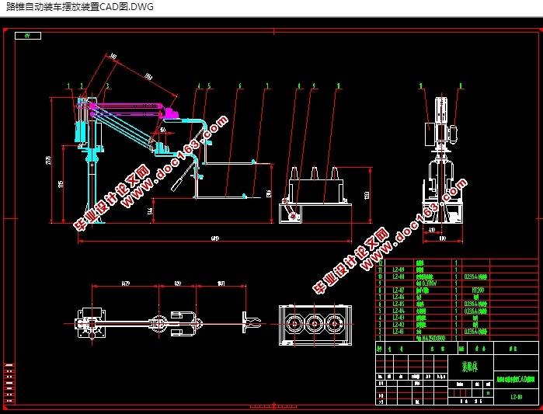
Task: Select the 装配体 label in the title block
Action: (470, 367)
